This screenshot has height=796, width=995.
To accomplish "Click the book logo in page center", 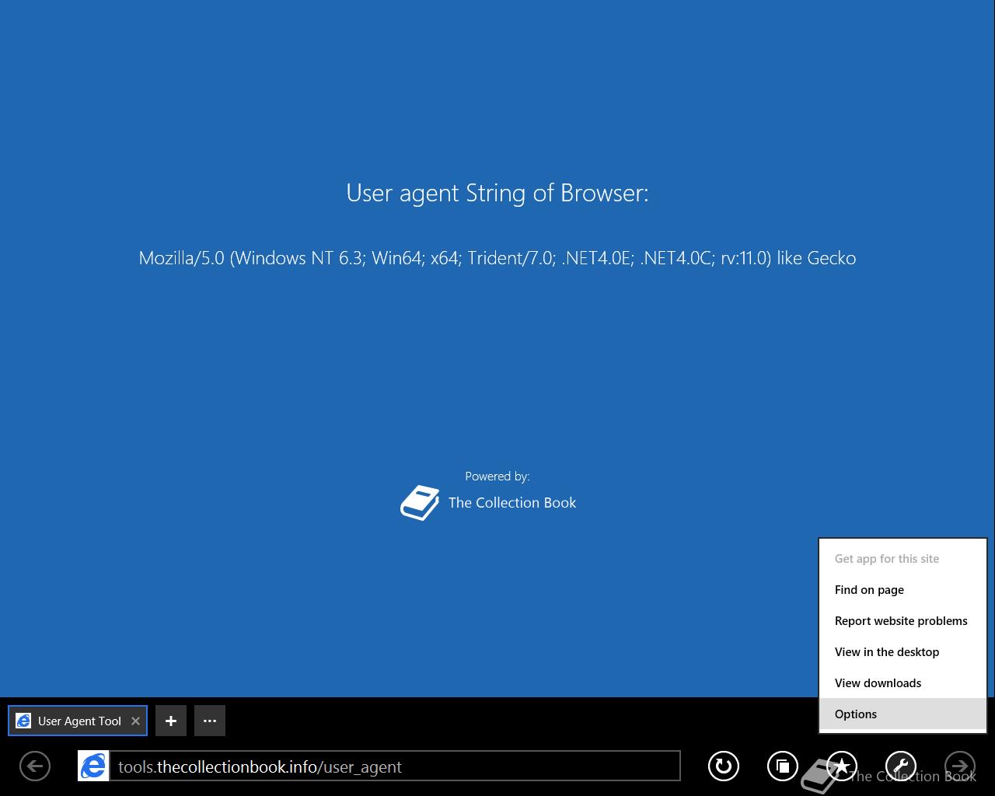I will pos(420,503).
